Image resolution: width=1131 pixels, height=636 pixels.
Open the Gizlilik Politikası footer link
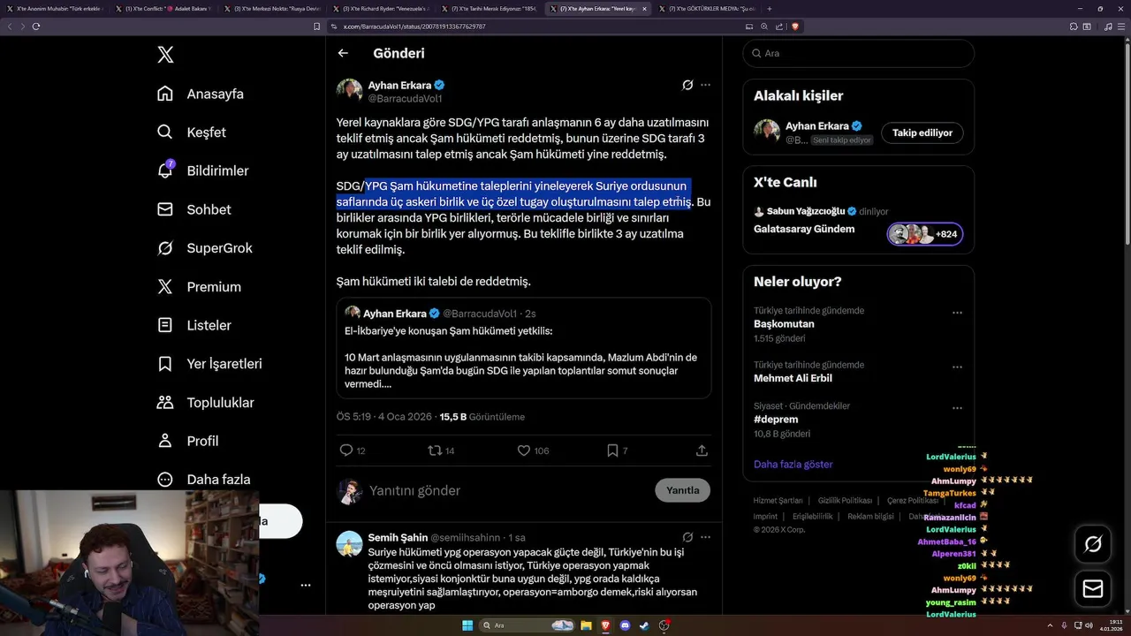tap(845, 501)
